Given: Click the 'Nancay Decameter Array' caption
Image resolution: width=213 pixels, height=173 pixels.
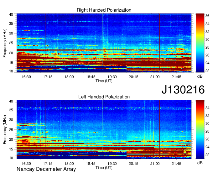Looking at the screenshot, I should [x=46, y=169].
